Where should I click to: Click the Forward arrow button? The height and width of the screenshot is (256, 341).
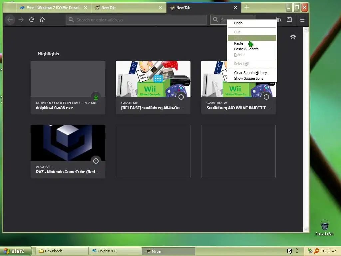click(x=21, y=20)
